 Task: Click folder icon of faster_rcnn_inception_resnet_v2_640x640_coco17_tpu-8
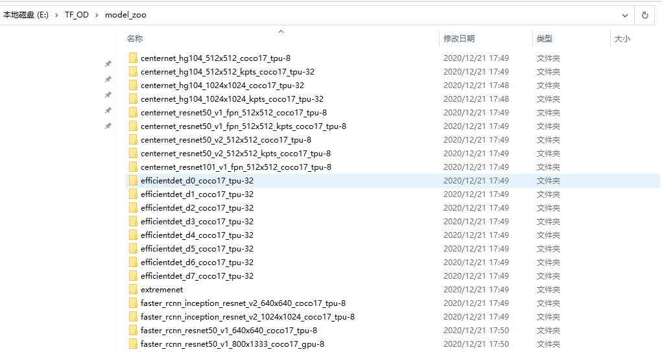(133, 303)
